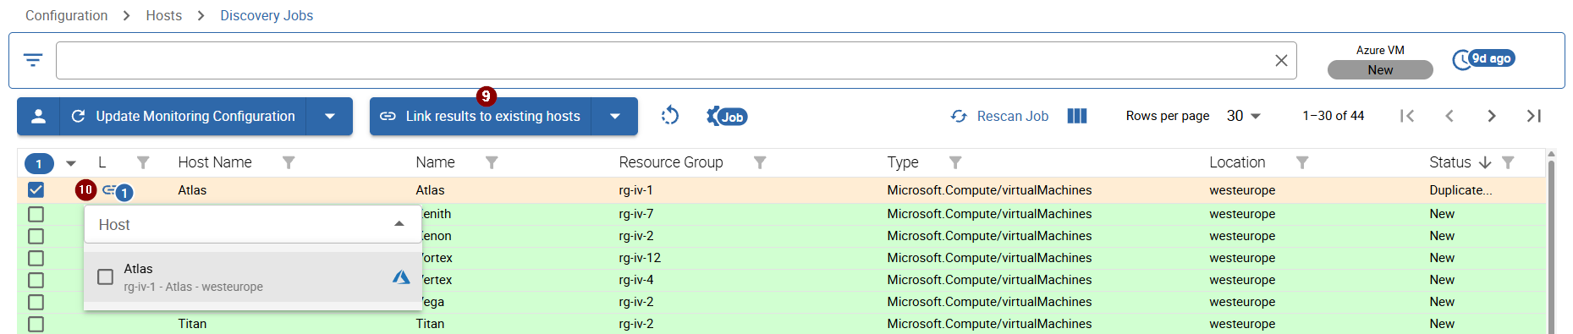
Task: Uncheck the Atlas row checkbox
Action: click(36, 190)
